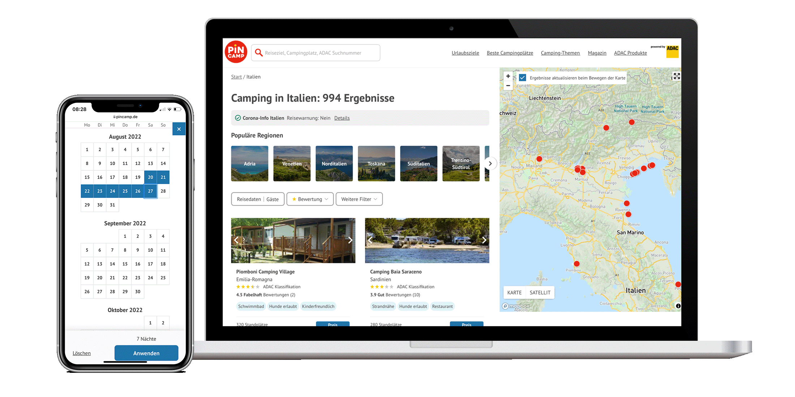Toggle update results when moving map
The height and width of the screenshot is (397, 795).
pos(523,78)
